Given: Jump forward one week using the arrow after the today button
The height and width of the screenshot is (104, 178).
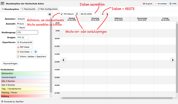Looking at the screenshot, I should click(107, 14).
